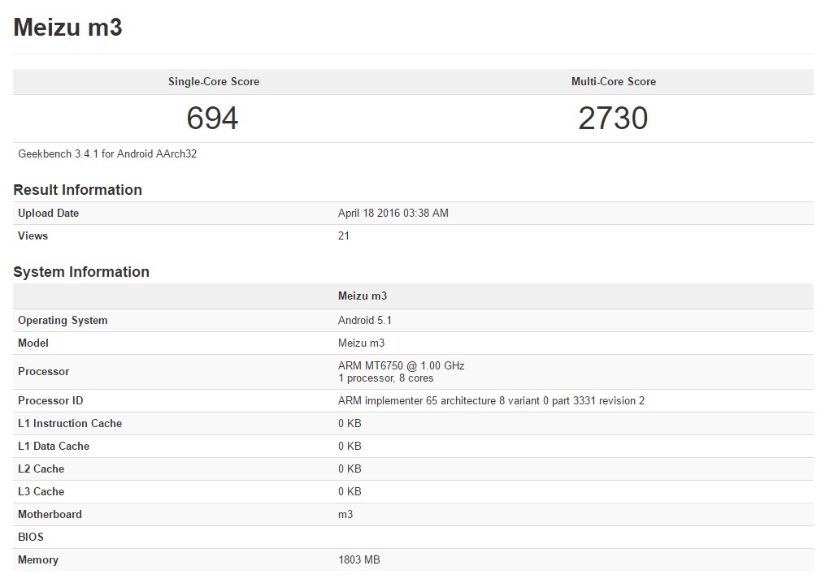This screenshot has height=583, width=821.
Task: Click the Single-Core Score header
Action: (x=213, y=82)
